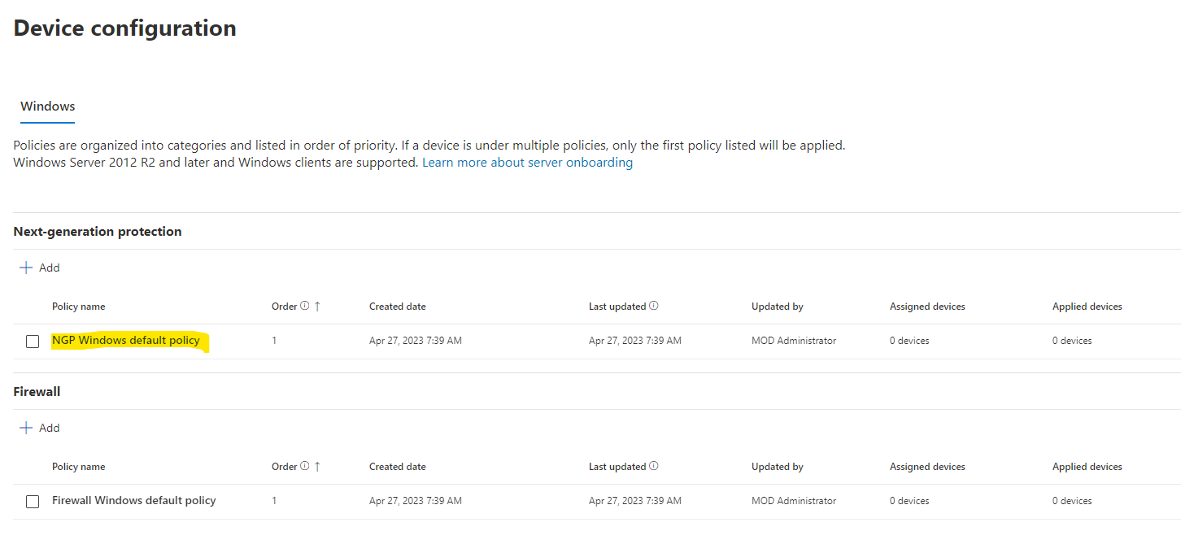
Task: Add a Firewall policy
Action: pyautogui.click(x=40, y=428)
